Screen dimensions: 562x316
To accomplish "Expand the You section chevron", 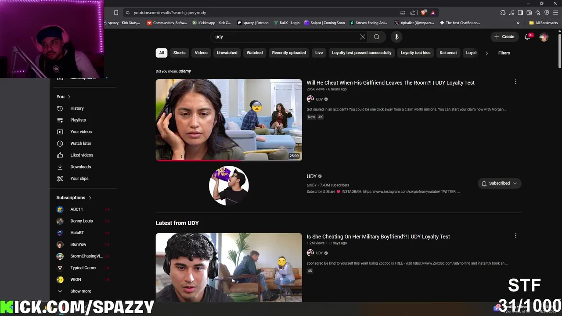I will tap(69, 97).
